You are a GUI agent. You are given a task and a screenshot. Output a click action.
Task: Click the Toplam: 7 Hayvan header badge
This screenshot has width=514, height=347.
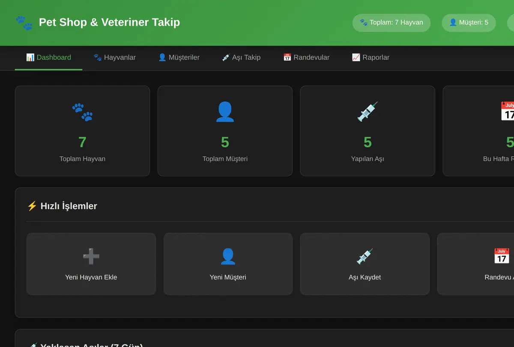(391, 23)
